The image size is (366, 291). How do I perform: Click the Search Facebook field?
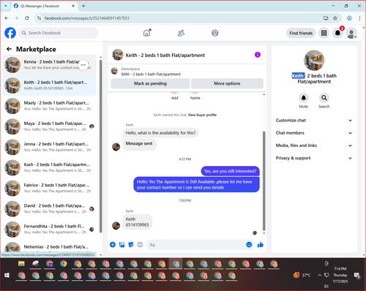[59, 33]
